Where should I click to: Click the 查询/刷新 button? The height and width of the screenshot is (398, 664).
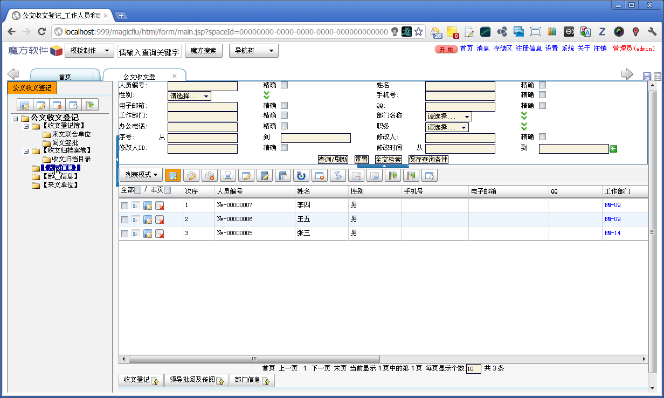pyautogui.click(x=333, y=160)
